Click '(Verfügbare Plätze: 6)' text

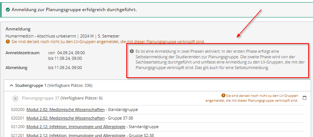pos(81,98)
